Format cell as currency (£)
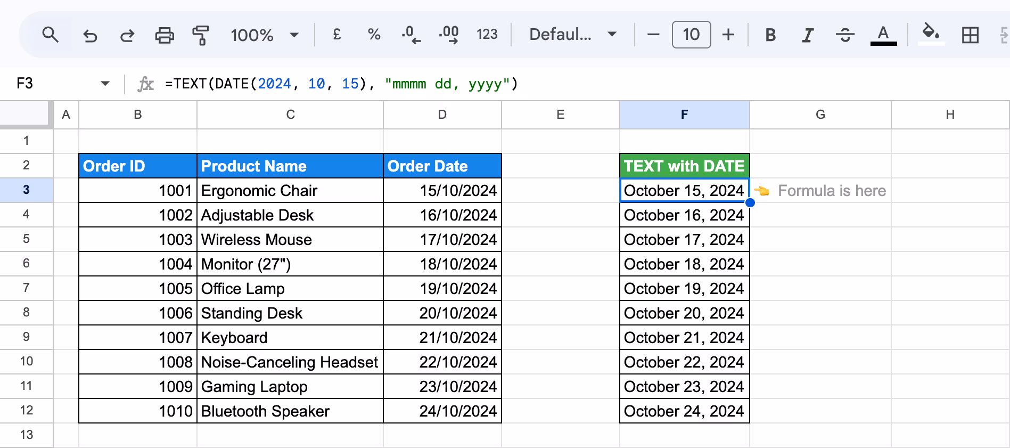 336,35
